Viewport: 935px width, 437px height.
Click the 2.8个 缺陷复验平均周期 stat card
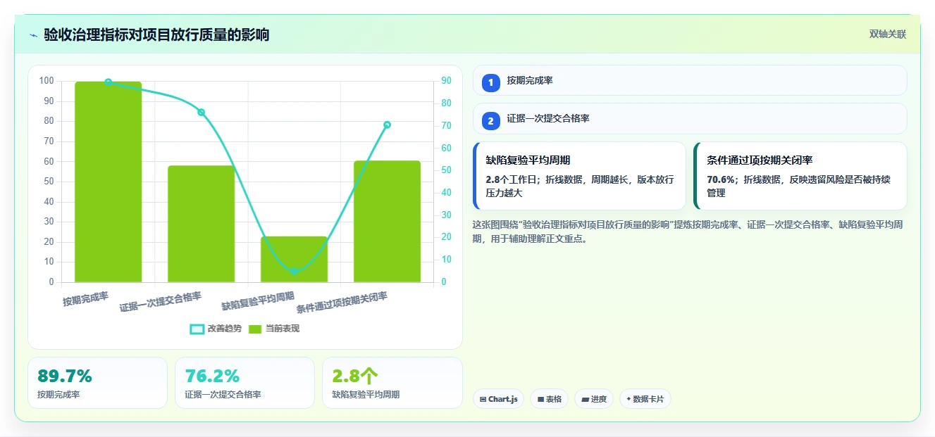pos(392,383)
